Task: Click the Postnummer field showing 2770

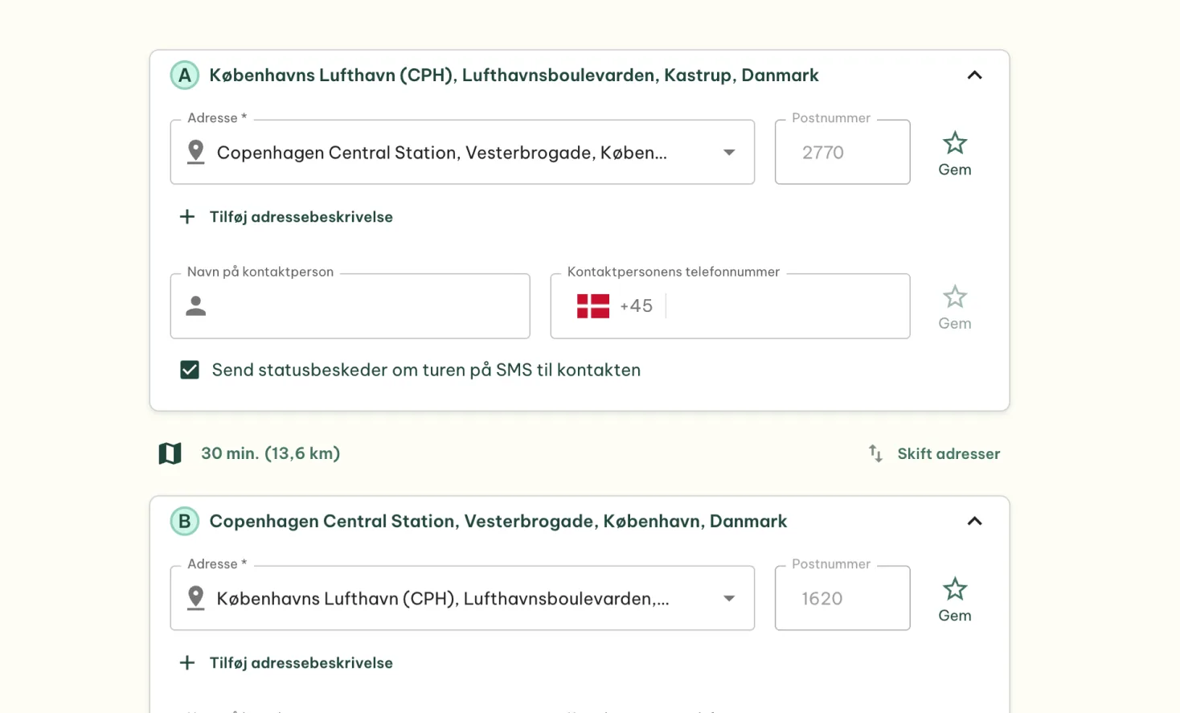Action: pos(842,152)
